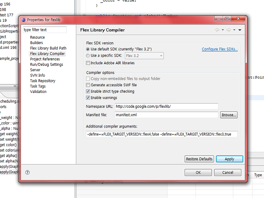Click test 177 item in background navigator
264x198 pixels.
click(7, 15)
